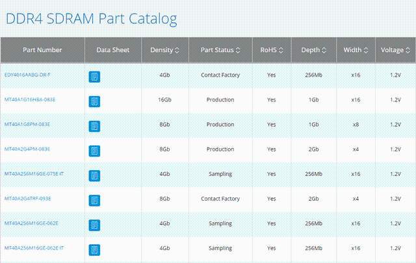The height and width of the screenshot is (263, 416).
Task: Select 1.2V voltage for EDY4016AABG-DR-F
Action: click(395, 75)
